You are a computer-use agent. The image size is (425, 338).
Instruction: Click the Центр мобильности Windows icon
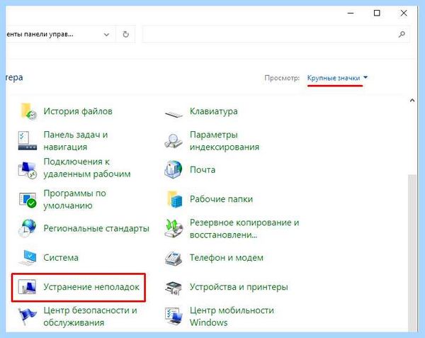click(174, 316)
